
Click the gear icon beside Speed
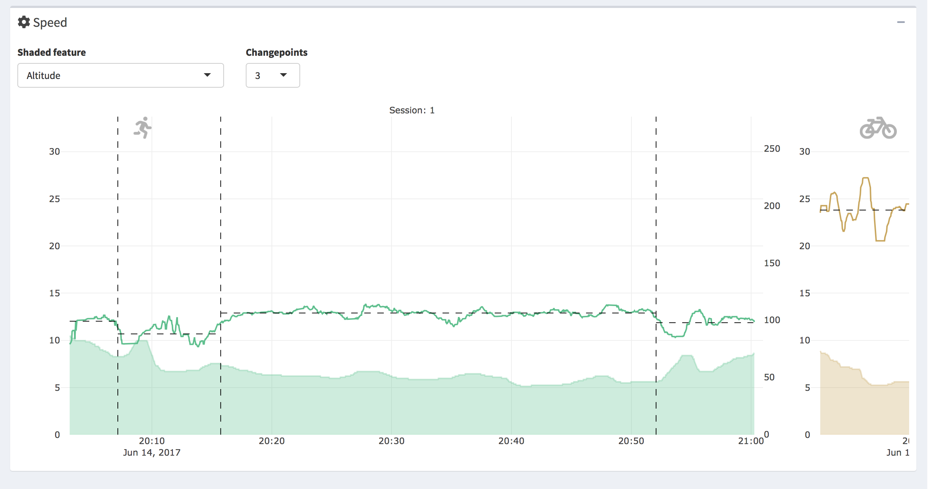24,22
